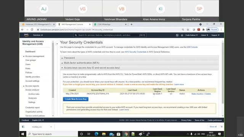Launch Microsoft Edge from taskbar
The width and height of the screenshot is (244, 137).
tap(96, 134)
